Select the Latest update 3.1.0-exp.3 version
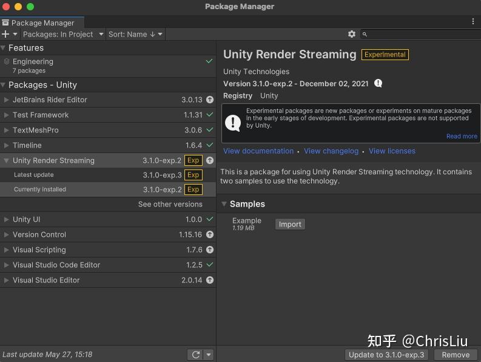This screenshot has width=481, height=362. (108, 175)
